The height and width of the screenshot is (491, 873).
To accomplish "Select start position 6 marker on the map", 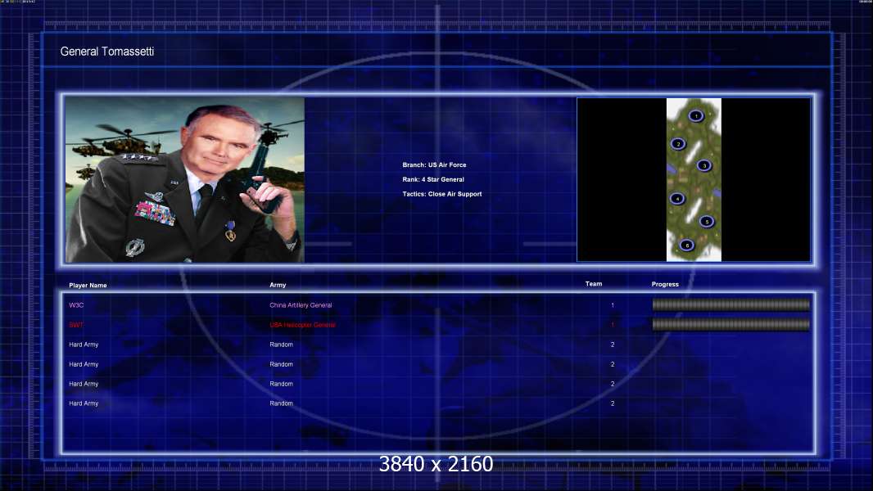I will [x=687, y=245].
